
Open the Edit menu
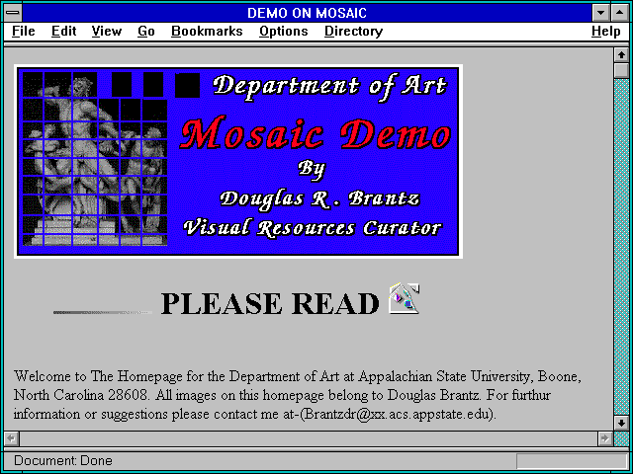(x=63, y=32)
